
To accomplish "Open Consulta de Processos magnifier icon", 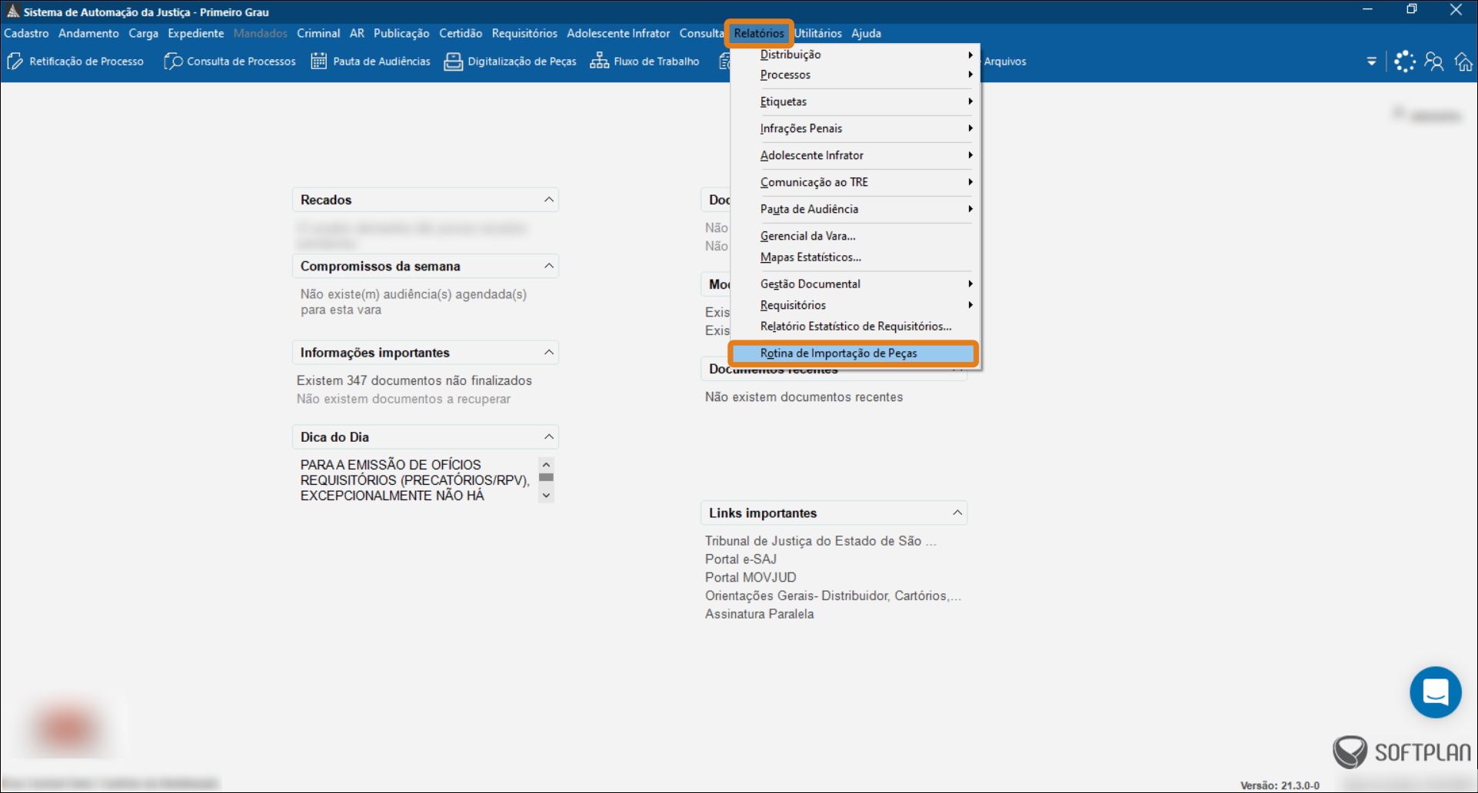I will (x=173, y=61).
